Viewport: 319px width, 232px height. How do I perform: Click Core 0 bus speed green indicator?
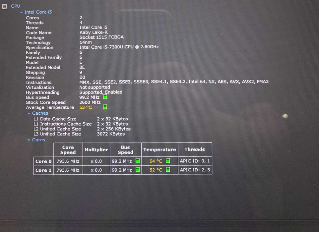(137, 161)
